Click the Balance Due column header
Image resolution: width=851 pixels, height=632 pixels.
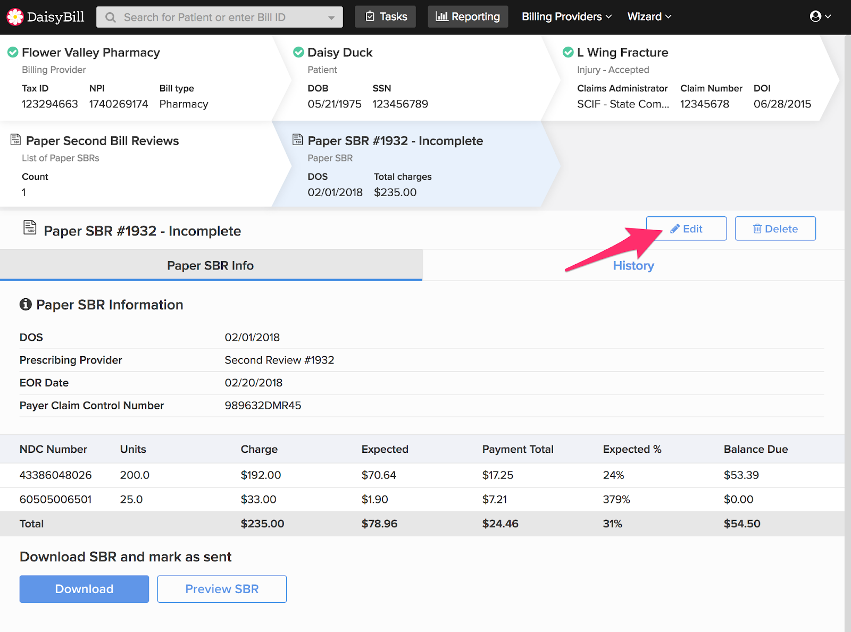[756, 449]
